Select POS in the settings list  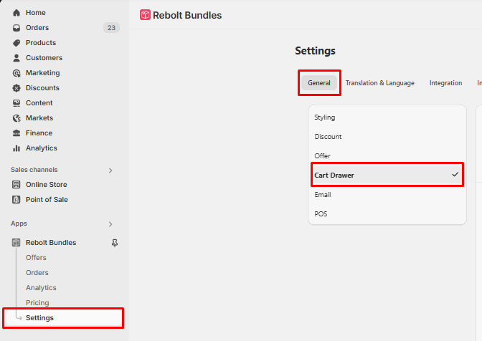387,214
